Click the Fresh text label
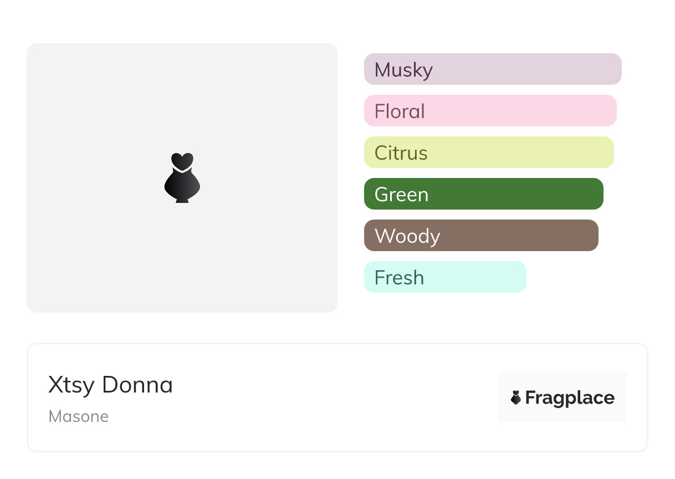Screen dimensions: 675x479 (399, 278)
